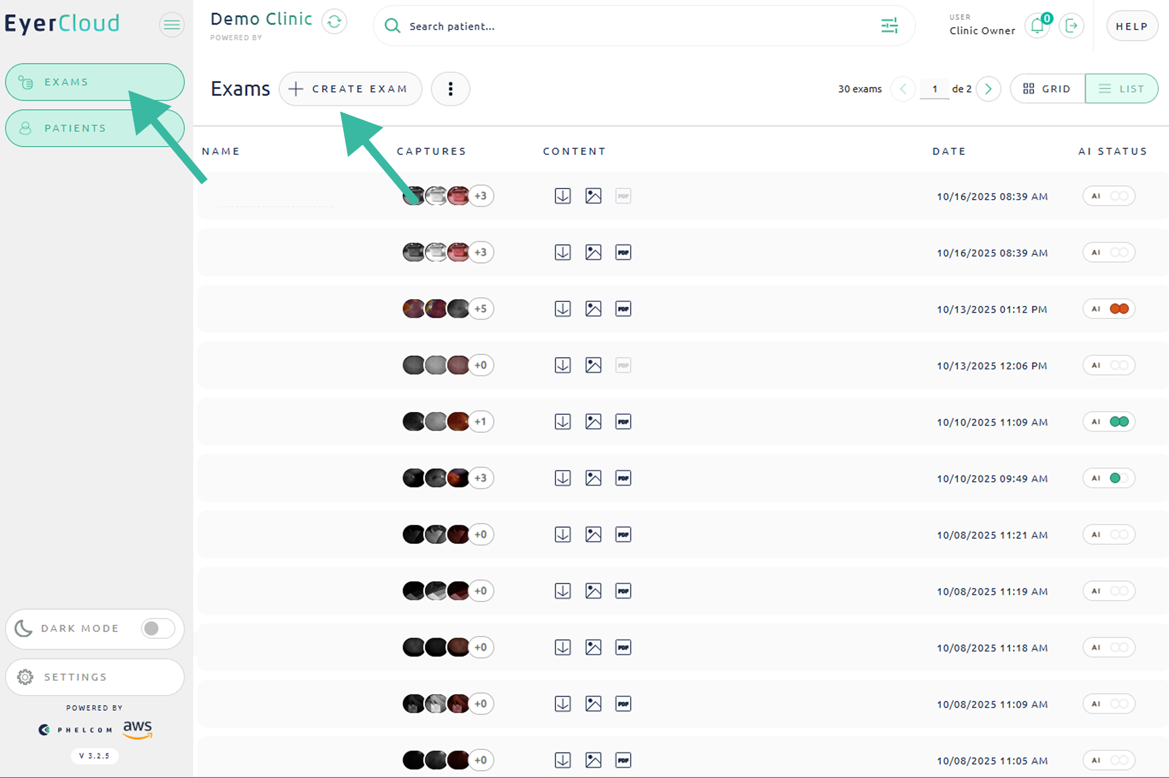
Task: Open the notifications bell
Action: click(1038, 26)
